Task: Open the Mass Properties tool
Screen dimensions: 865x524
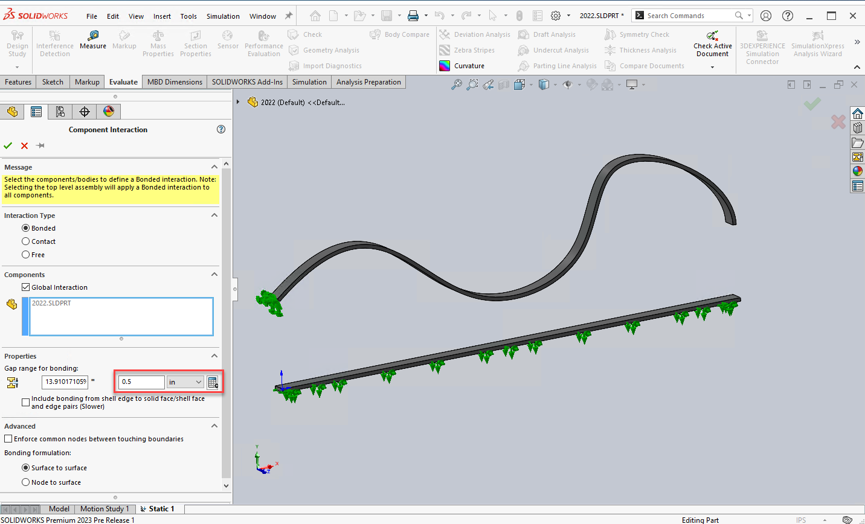Action: 158,42
